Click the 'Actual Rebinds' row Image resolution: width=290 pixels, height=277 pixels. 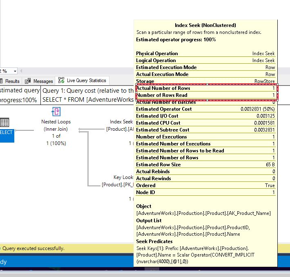pos(205,172)
